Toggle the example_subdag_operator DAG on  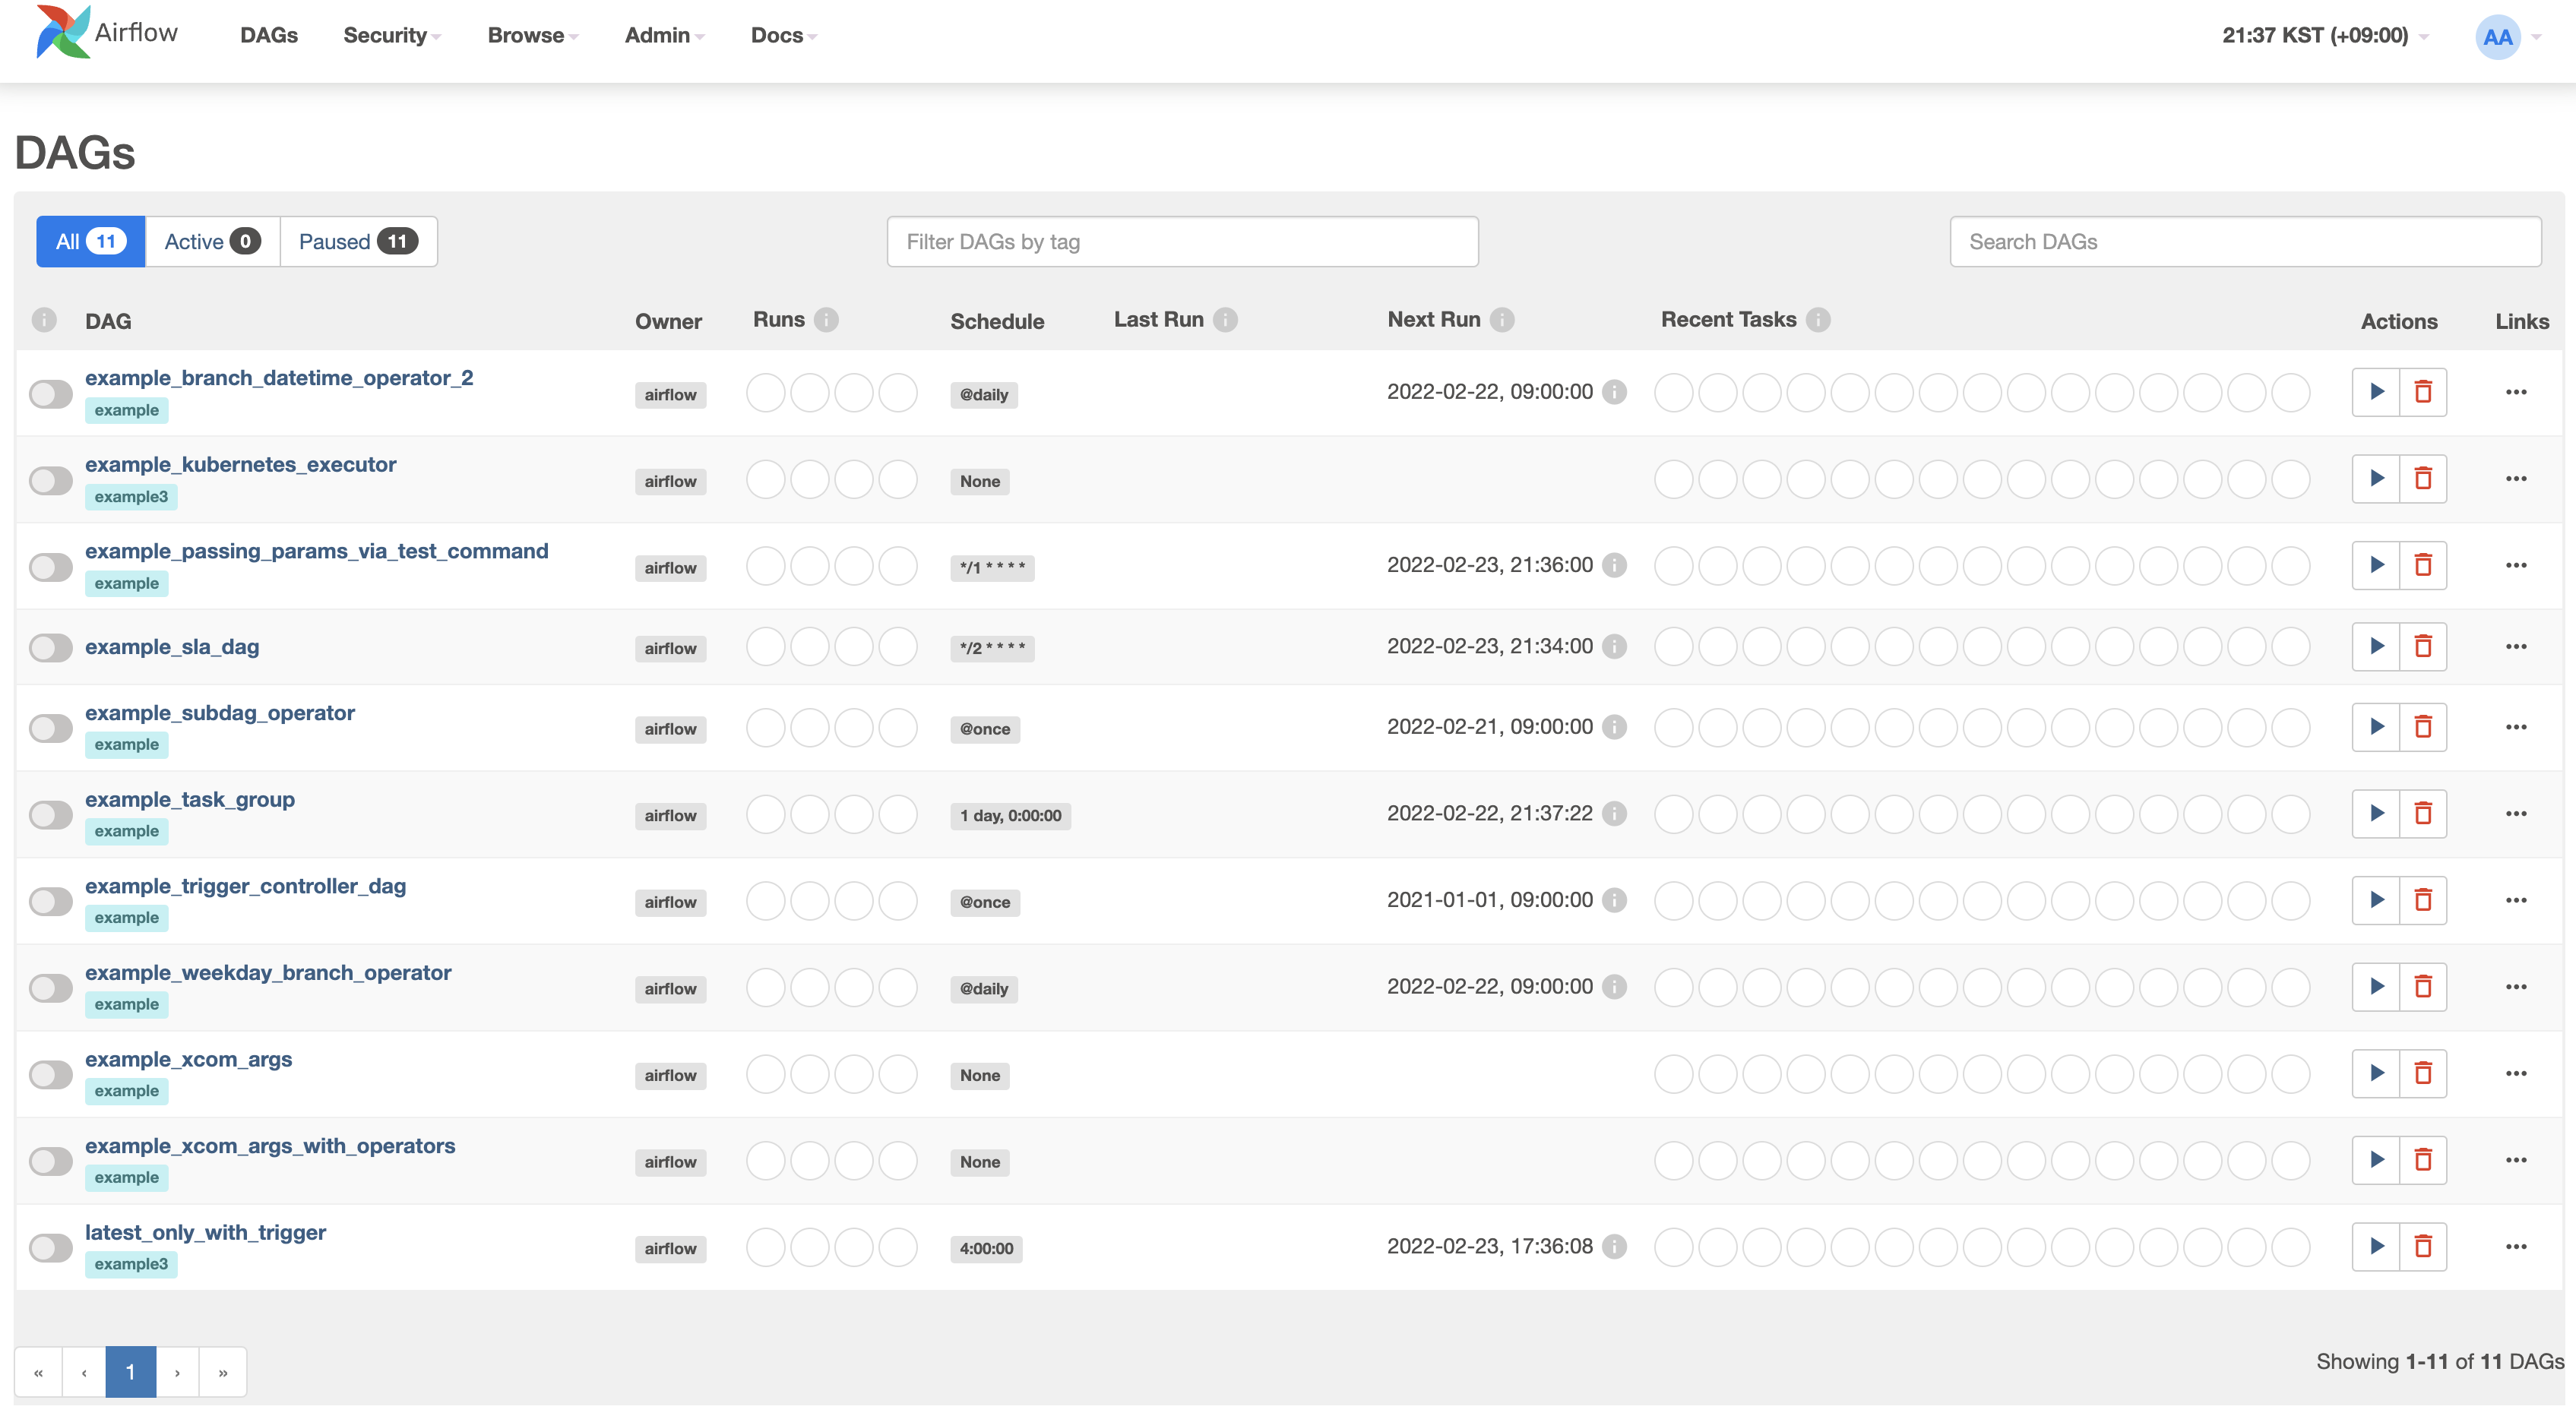pos(50,728)
